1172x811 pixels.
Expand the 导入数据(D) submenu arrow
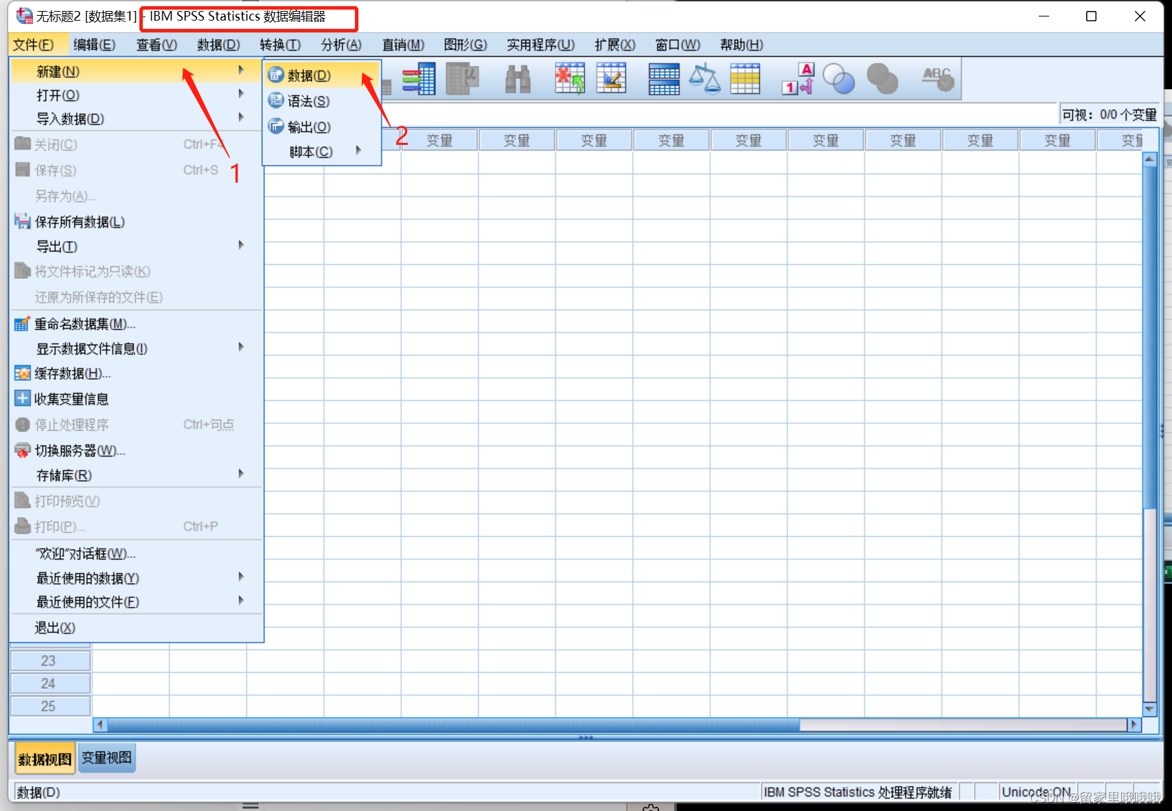coord(241,117)
